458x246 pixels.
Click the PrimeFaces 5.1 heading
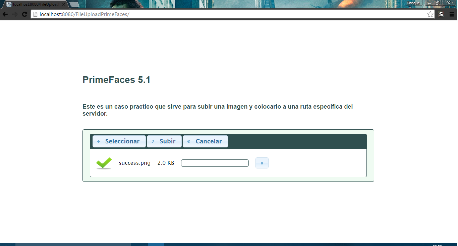click(116, 80)
